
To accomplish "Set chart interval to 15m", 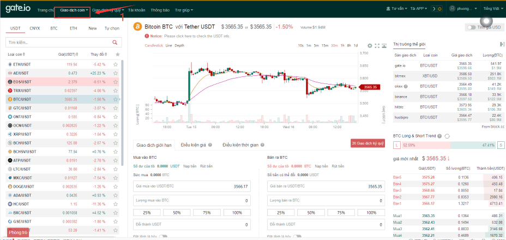I will pyautogui.click(x=325, y=45).
